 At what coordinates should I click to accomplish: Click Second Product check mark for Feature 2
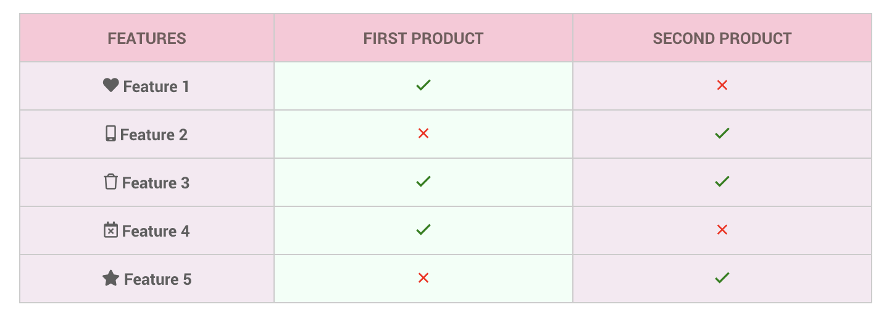pyautogui.click(x=722, y=133)
